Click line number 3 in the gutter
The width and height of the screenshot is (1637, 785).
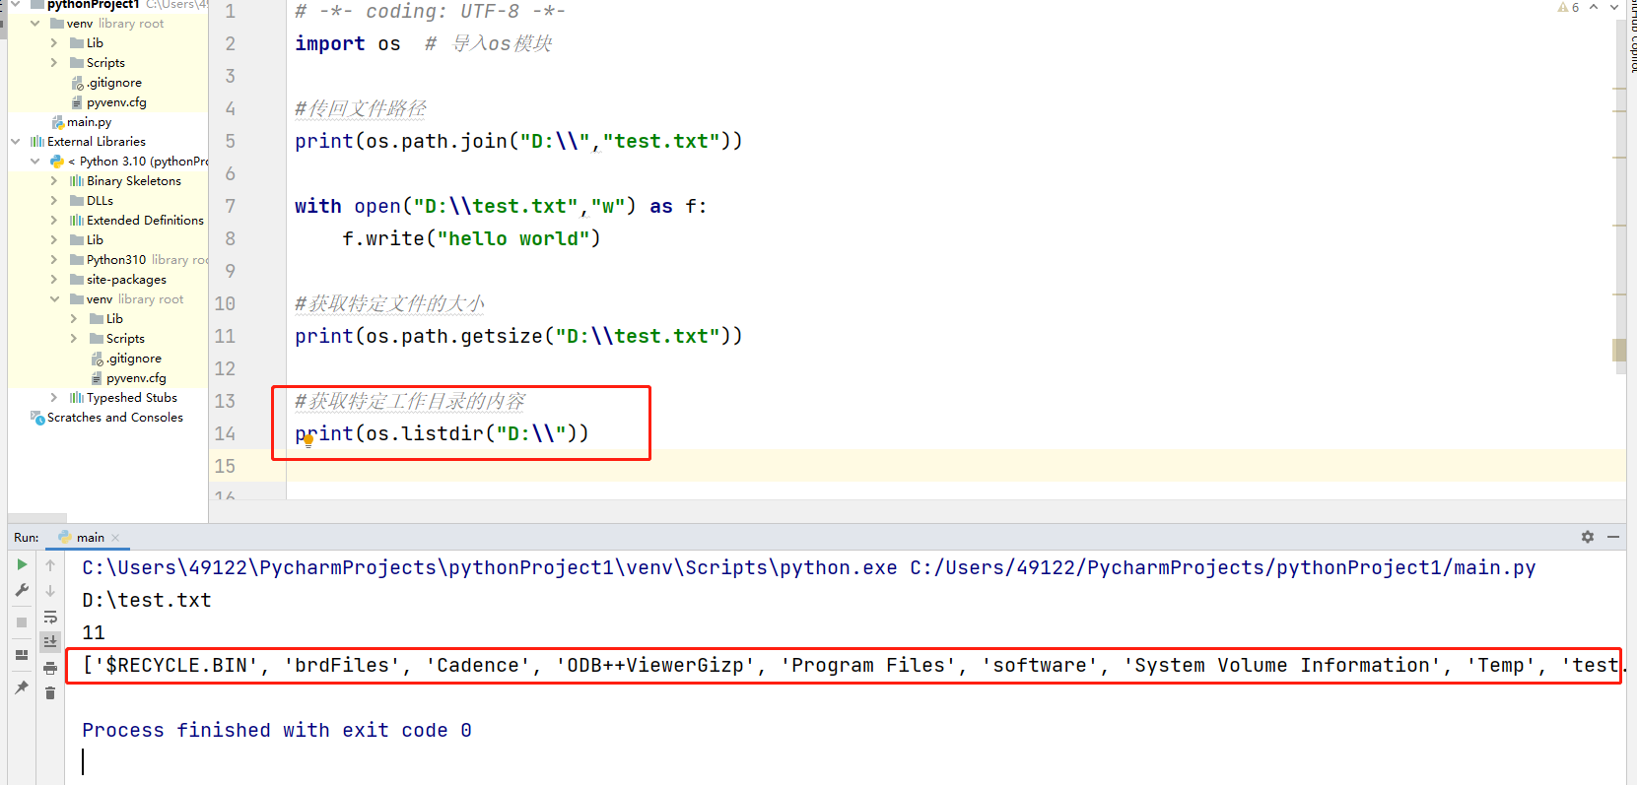point(230,76)
